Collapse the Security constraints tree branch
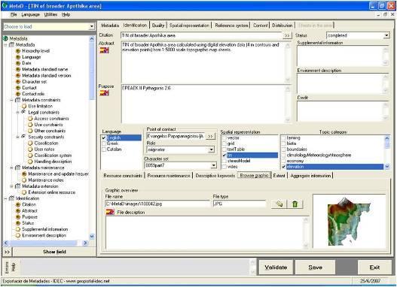397x287 pixels. [18, 137]
